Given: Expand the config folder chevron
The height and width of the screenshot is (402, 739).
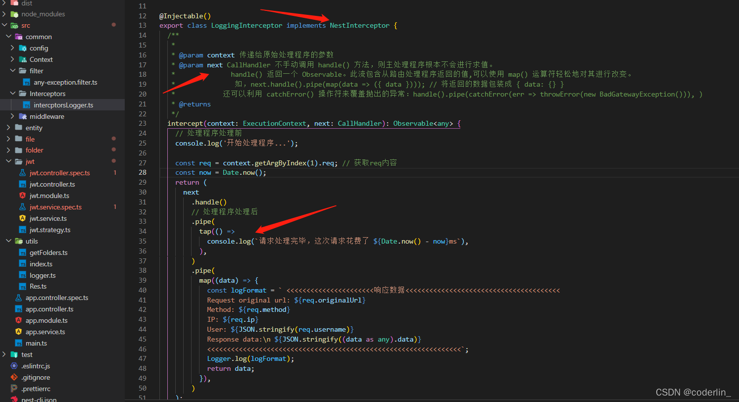Looking at the screenshot, I should (12, 48).
